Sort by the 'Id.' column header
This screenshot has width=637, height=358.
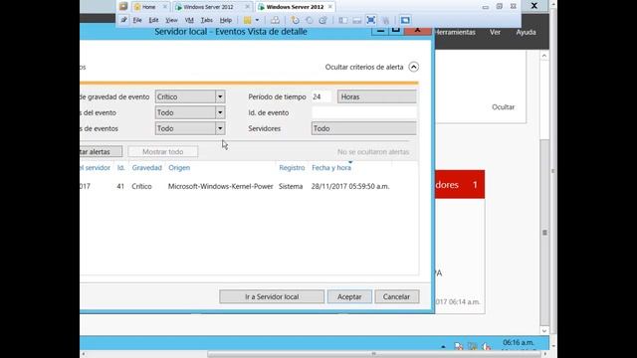pyautogui.click(x=121, y=168)
